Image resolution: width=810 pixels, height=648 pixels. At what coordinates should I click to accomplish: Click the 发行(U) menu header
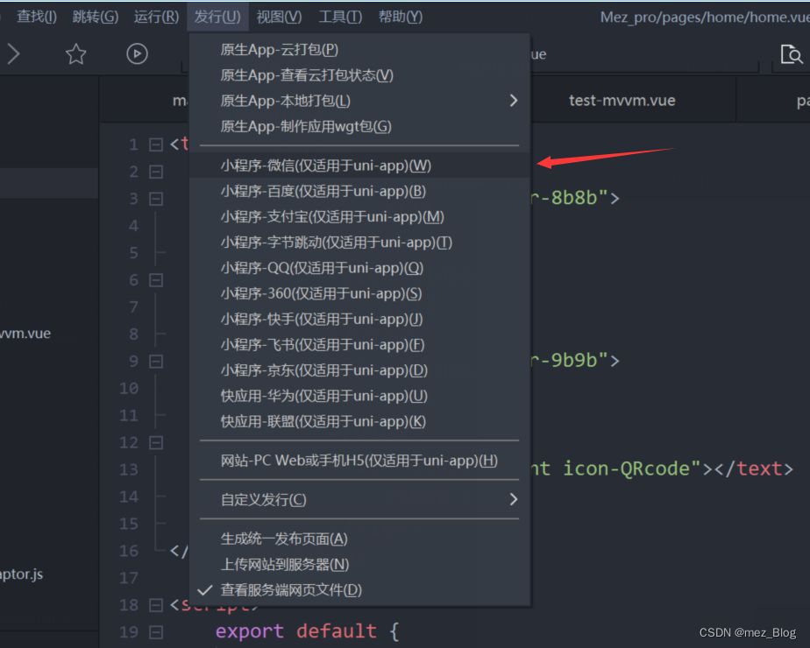pos(217,17)
